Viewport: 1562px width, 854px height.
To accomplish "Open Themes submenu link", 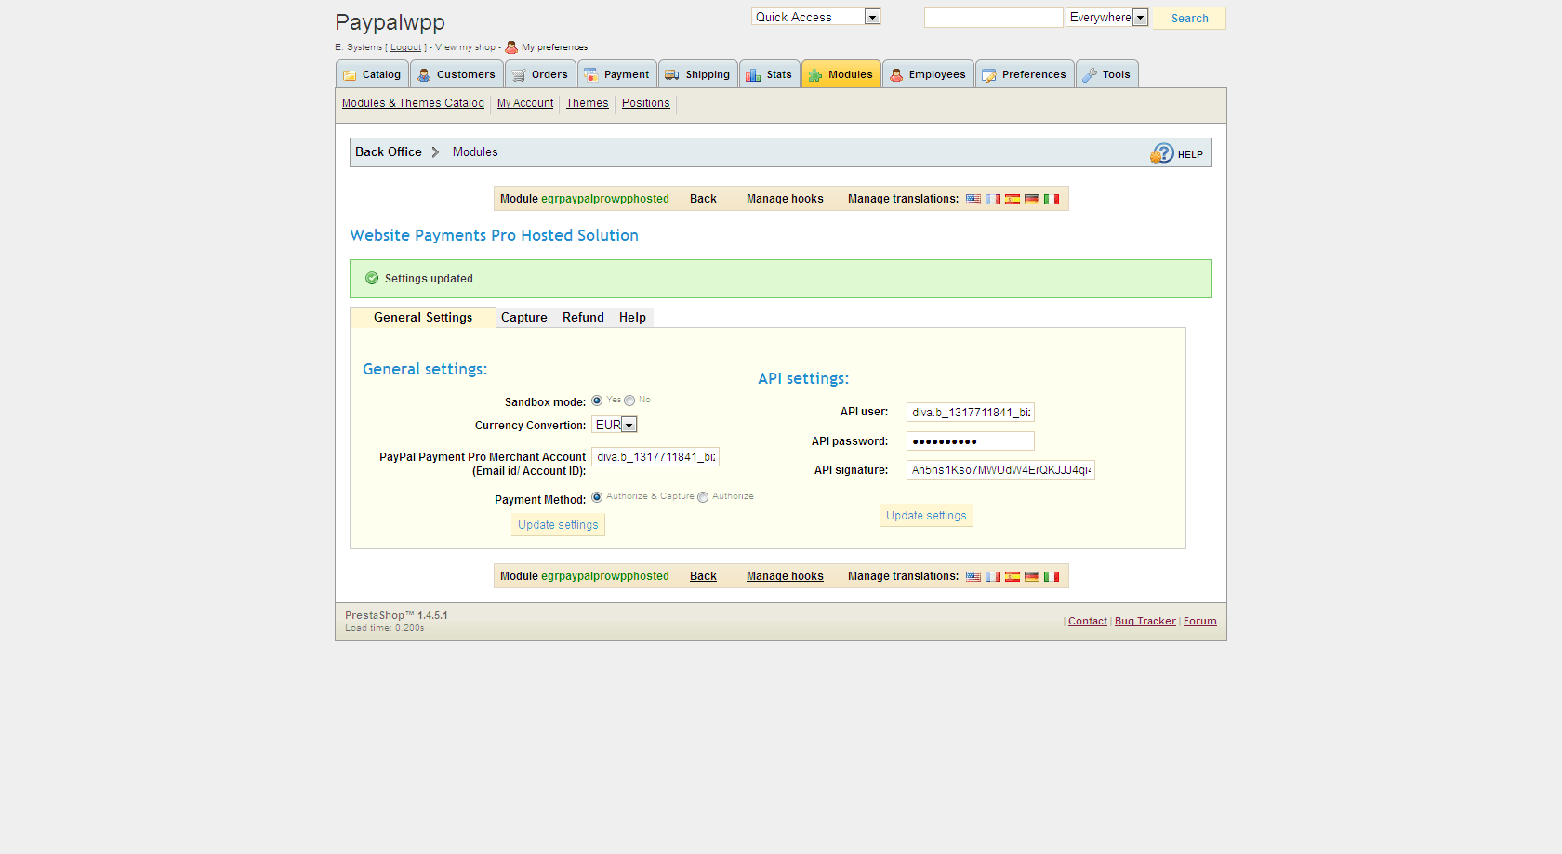I will [588, 103].
